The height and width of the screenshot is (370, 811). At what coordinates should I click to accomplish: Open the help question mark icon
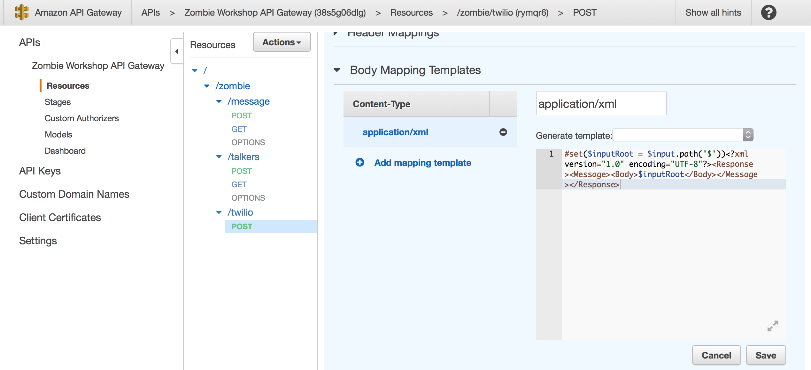769,13
